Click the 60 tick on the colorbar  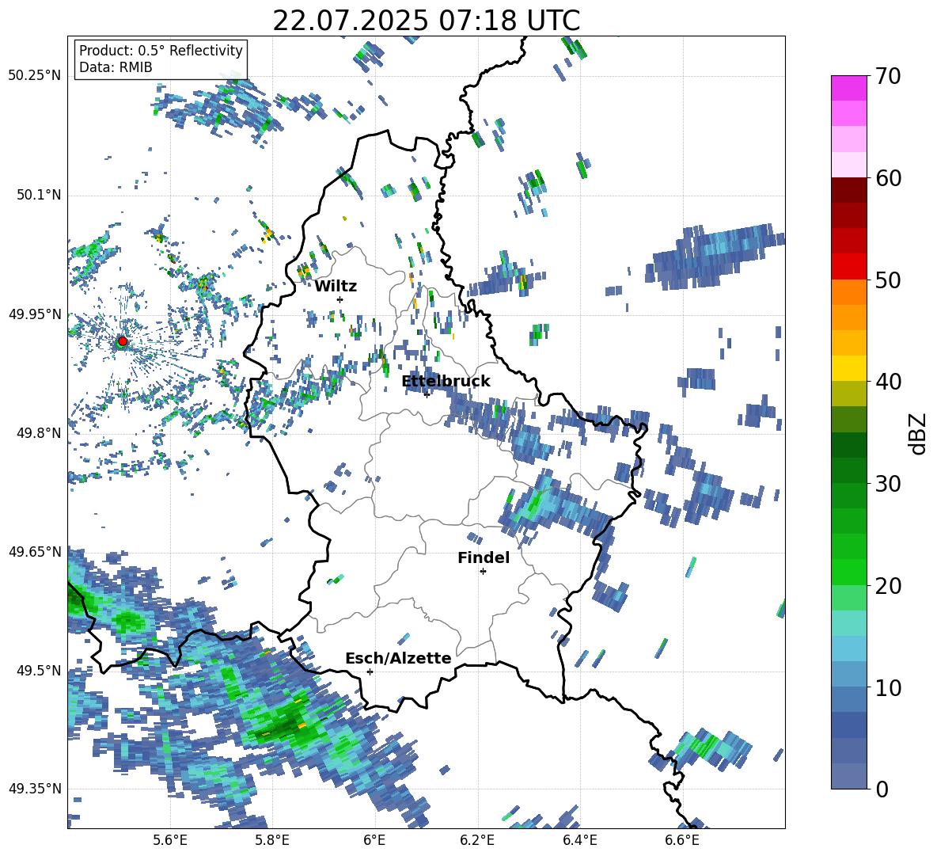[x=888, y=178]
